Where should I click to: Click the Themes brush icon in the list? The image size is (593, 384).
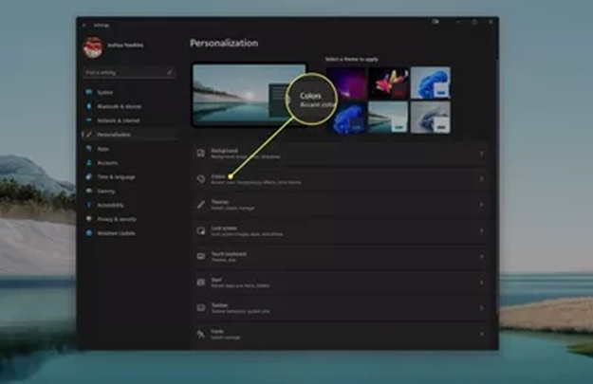coord(201,205)
